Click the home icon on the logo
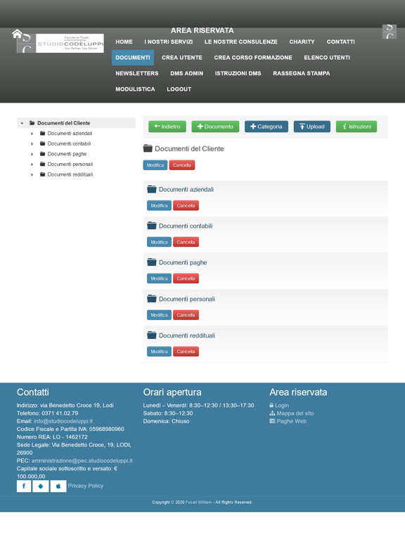Screen dimensions: 405x540 pyautogui.click(x=17, y=34)
